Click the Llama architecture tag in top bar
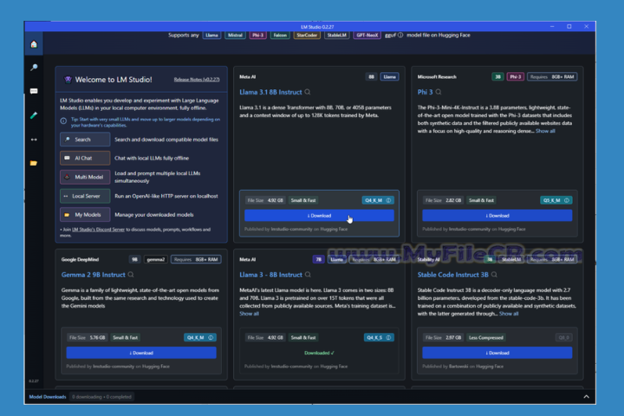Image resolution: width=624 pixels, height=416 pixels. click(211, 35)
